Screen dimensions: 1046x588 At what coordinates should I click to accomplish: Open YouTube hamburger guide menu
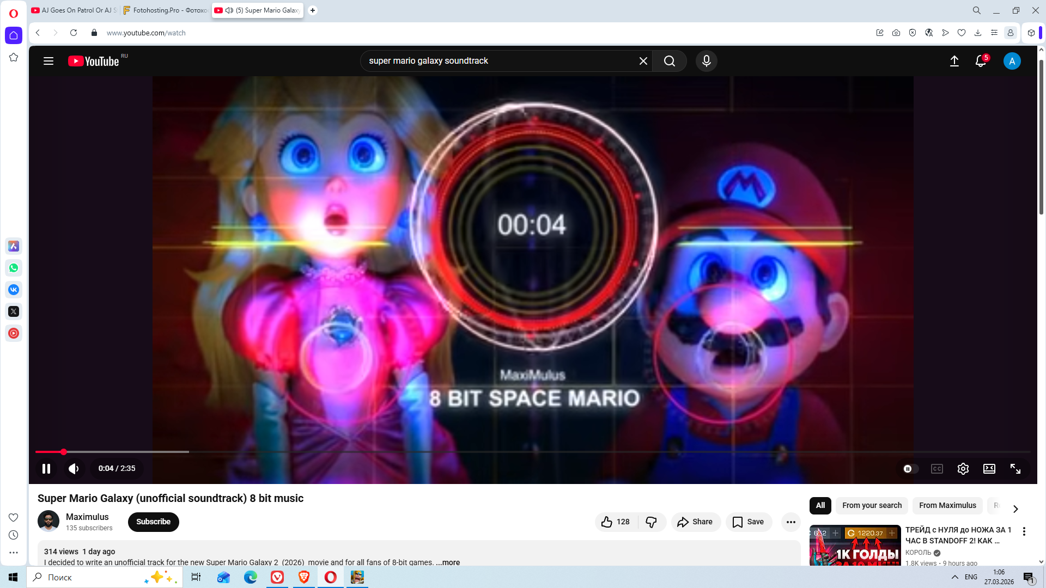coord(48,61)
